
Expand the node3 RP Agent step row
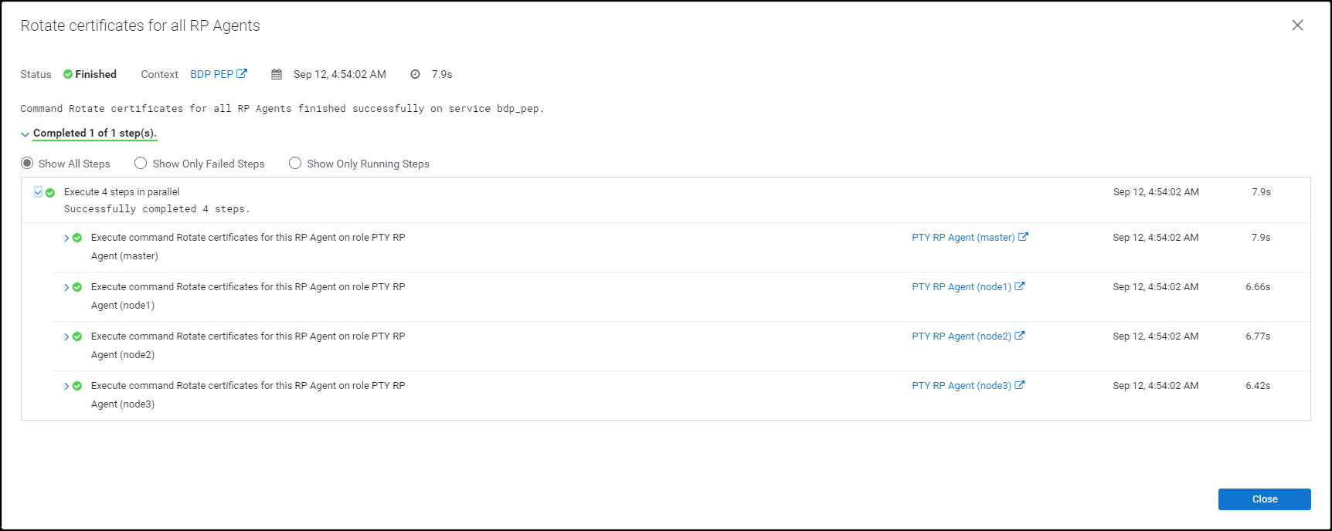(x=66, y=386)
